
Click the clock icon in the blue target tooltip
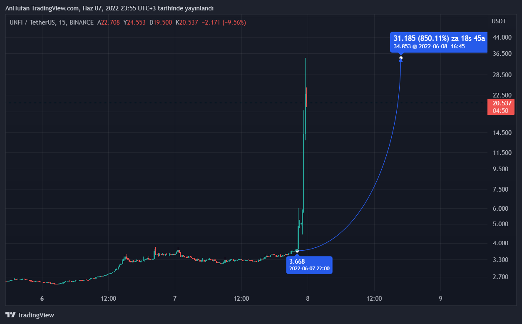pos(415,46)
